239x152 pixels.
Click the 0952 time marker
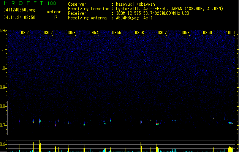[48, 33]
